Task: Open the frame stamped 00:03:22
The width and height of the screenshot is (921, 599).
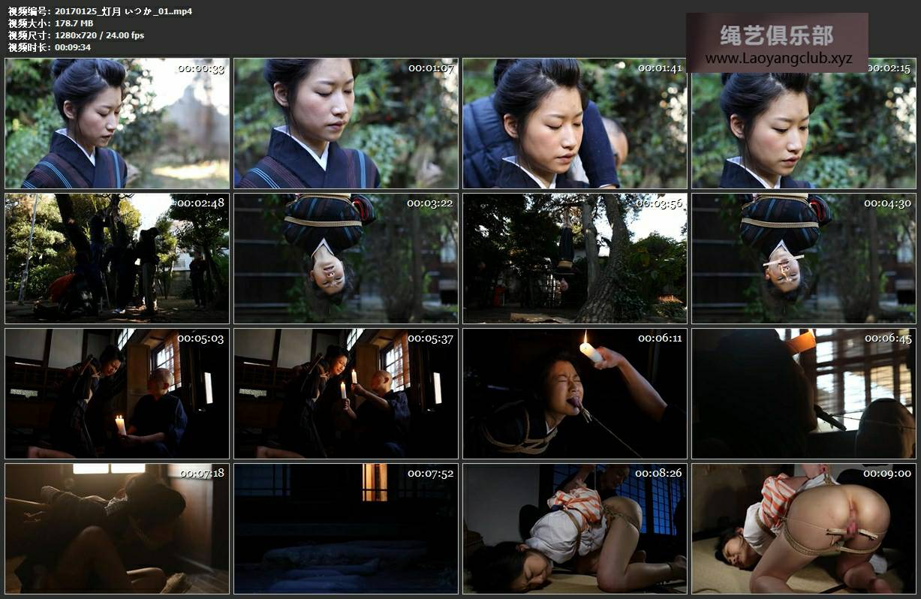Action: [x=346, y=258]
